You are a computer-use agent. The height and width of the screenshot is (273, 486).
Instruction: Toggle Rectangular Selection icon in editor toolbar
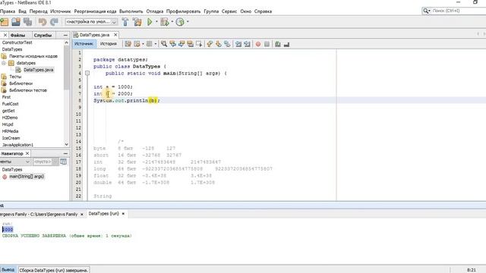[199, 44]
